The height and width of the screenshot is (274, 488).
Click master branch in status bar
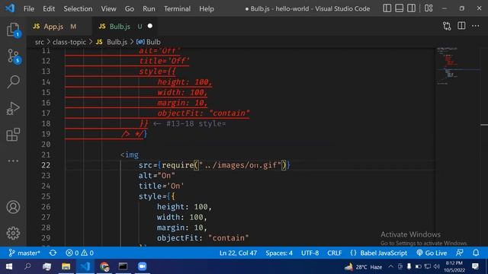pos(24,253)
